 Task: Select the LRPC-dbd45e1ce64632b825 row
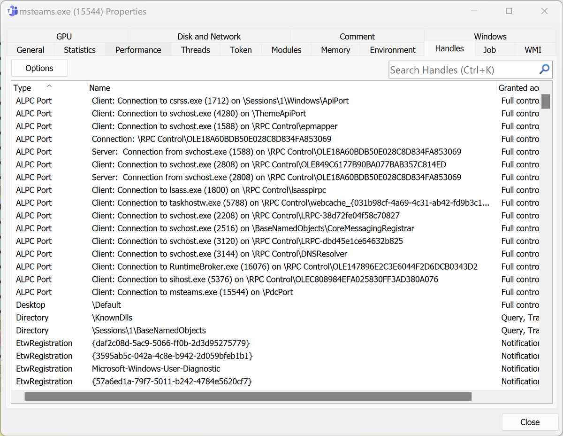point(275,241)
